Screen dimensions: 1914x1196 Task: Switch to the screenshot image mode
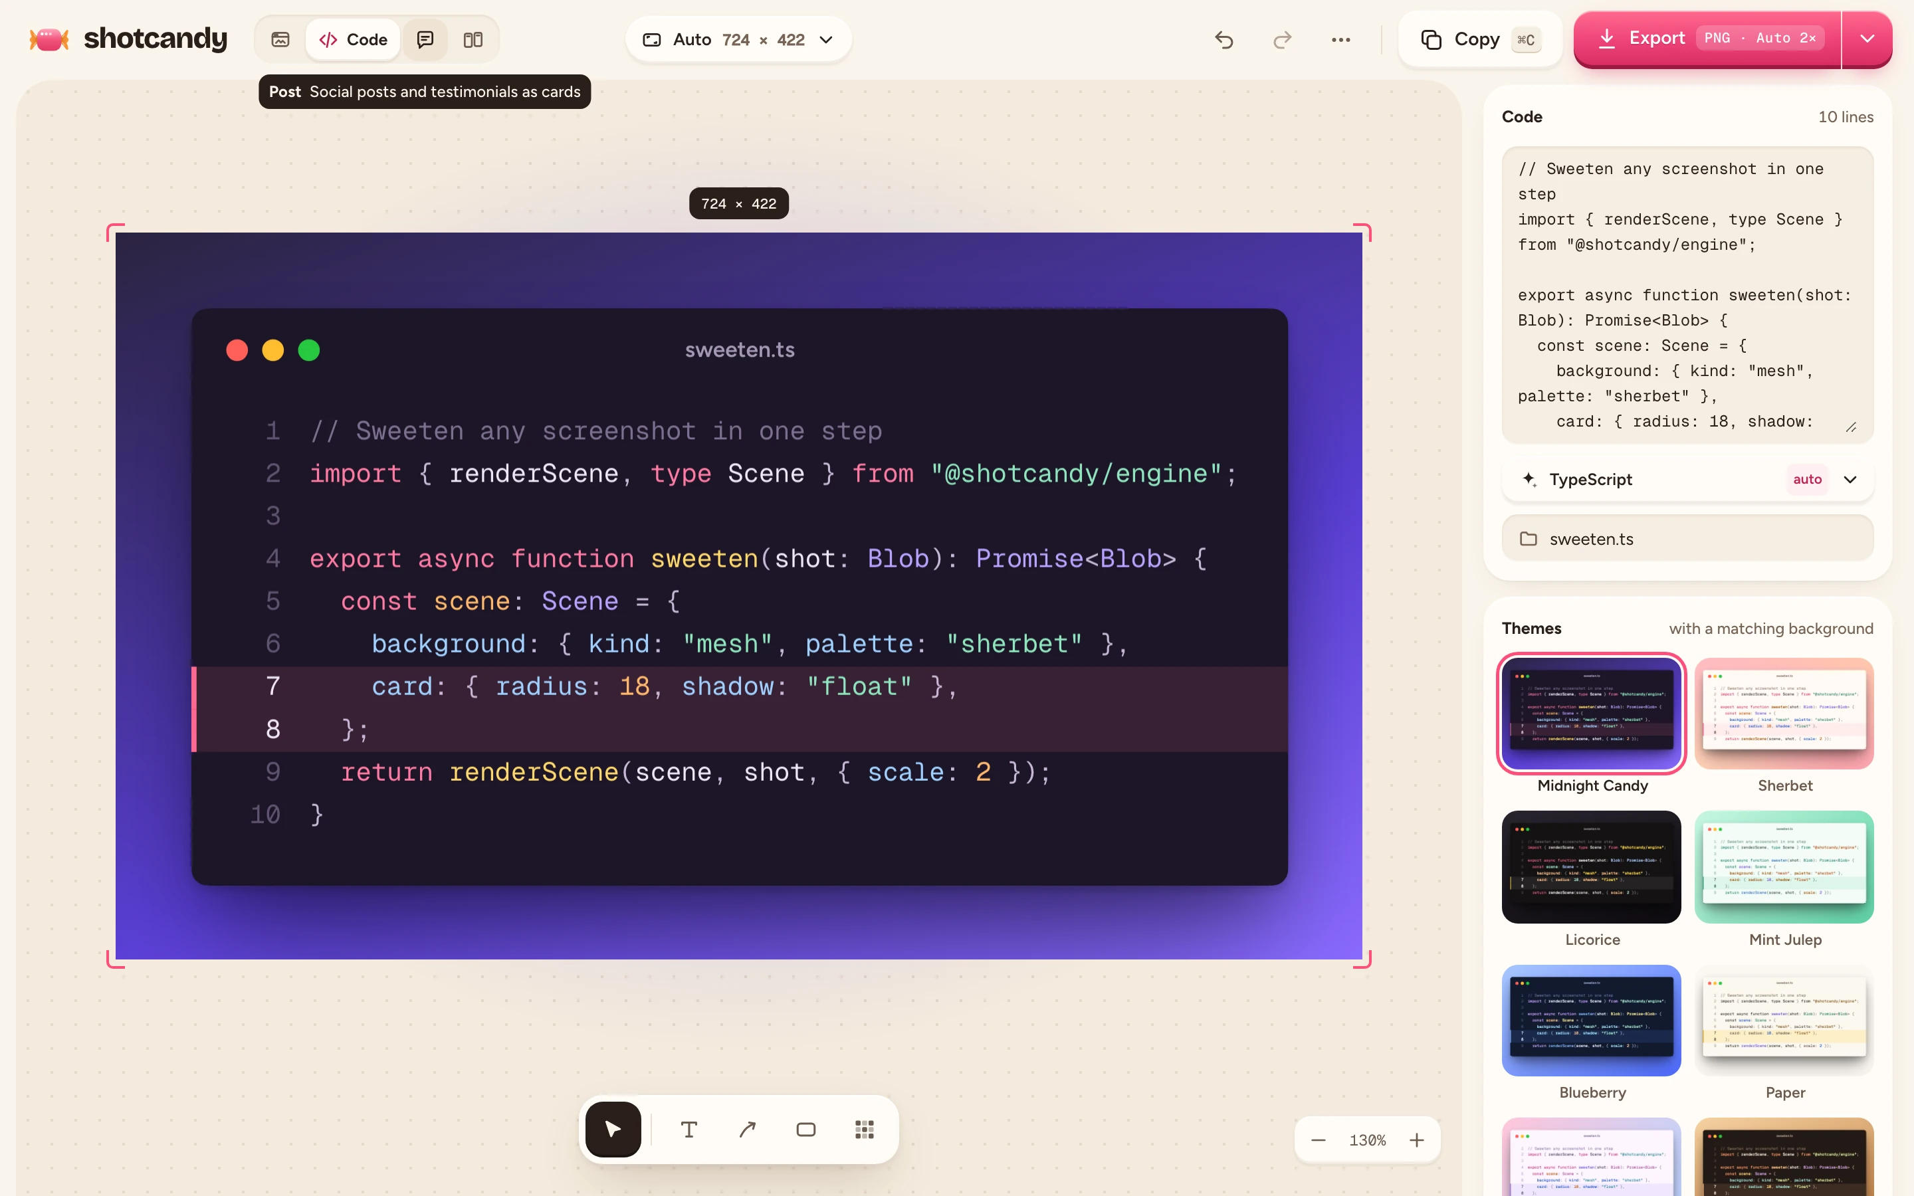tap(280, 40)
